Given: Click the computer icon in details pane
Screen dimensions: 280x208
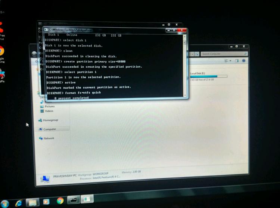Looking at the screenshot, I should pyautogui.click(x=45, y=179).
